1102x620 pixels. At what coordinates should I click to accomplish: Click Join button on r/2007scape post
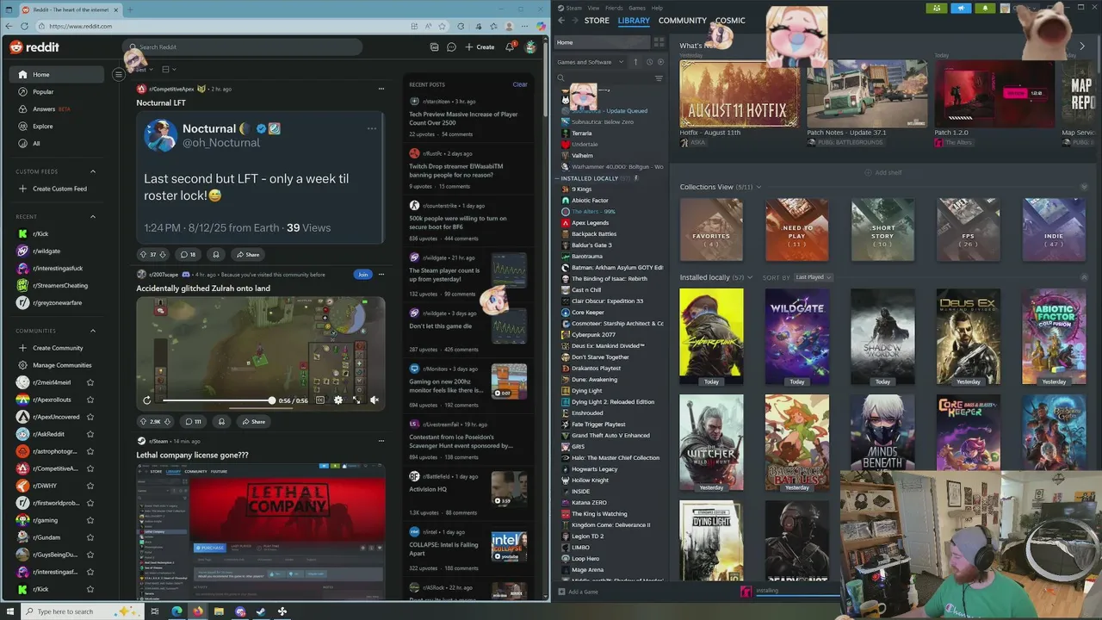click(362, 275)
